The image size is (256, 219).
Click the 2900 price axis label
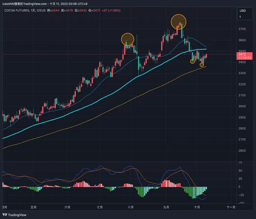[242, 117]
